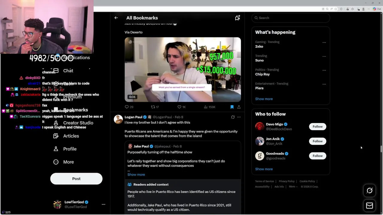The width and height of the screenshot is (383, 215).
Task: Open the Privacy Policy link
Action: point(287,181)
